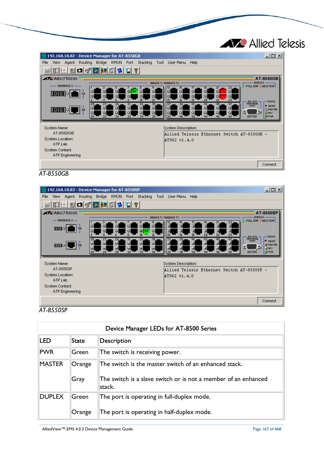This screenshot has height=460, width=324.
Task: Click System Description box in AT-8550GB window
Action: (221, 144)
